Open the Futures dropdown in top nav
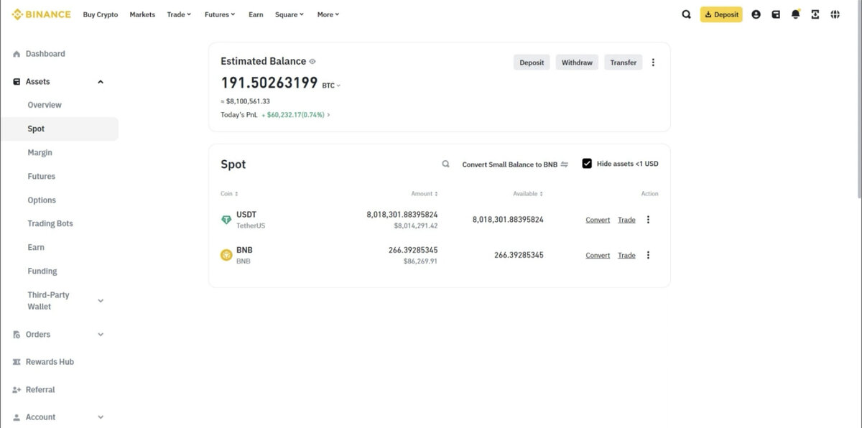Image resolution: width=862 pixels, height=428 pixels. click(220, 14)
